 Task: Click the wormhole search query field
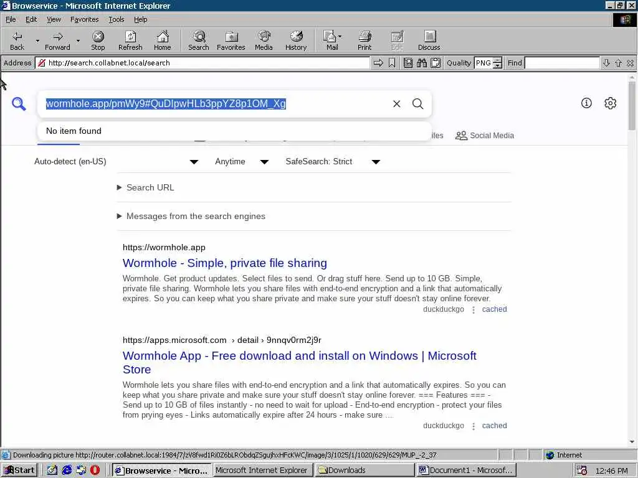[x=214, y=104]
